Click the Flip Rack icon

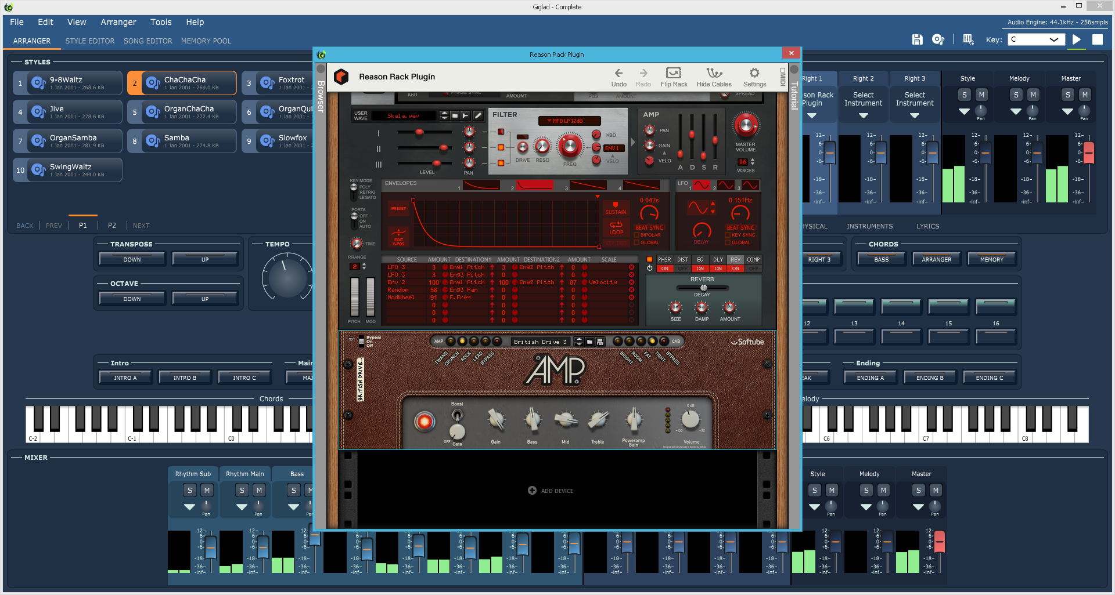(674, 73)
